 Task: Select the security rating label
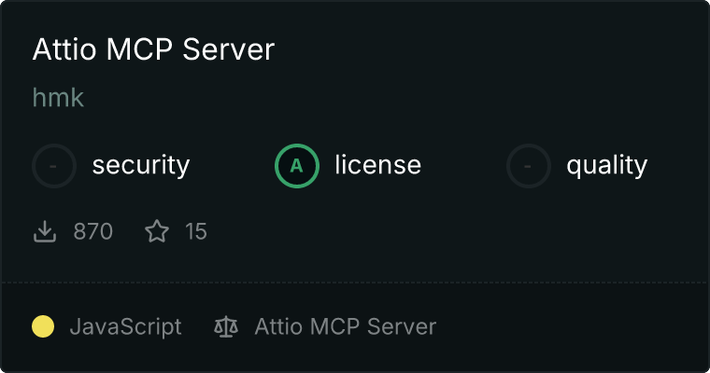(140, 166)
